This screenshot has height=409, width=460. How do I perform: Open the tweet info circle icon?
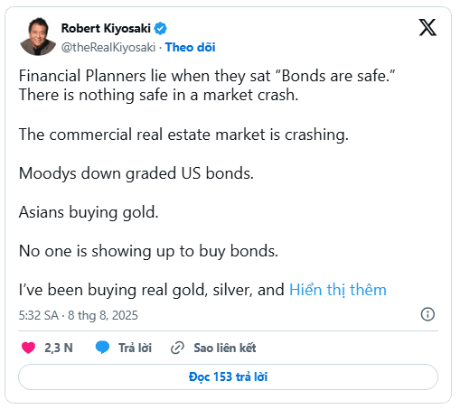click(427, 314)
